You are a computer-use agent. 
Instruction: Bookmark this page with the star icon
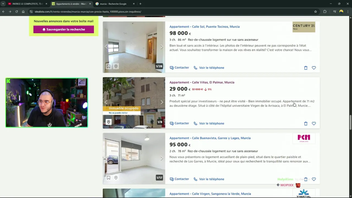point(315,12)
